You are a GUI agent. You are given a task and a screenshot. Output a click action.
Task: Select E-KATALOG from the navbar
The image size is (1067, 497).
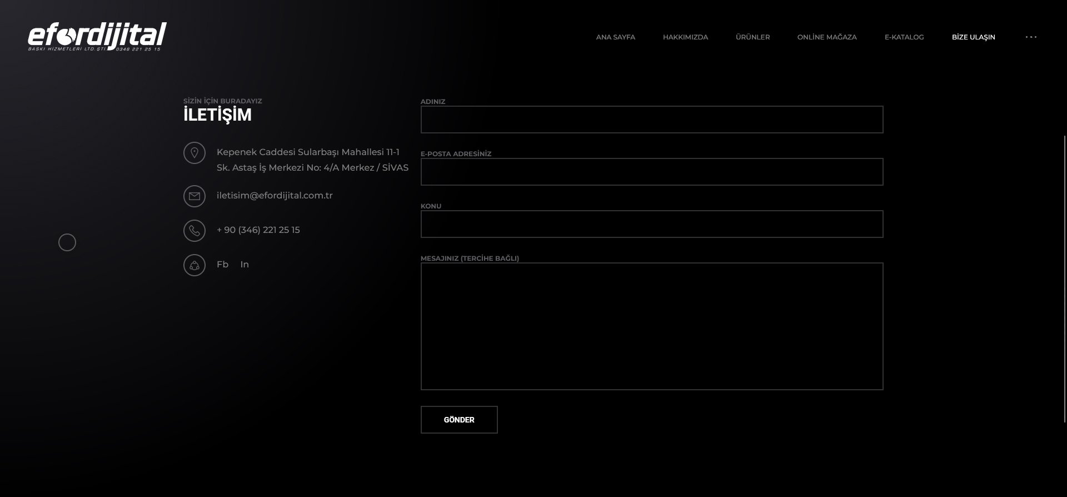904,37
